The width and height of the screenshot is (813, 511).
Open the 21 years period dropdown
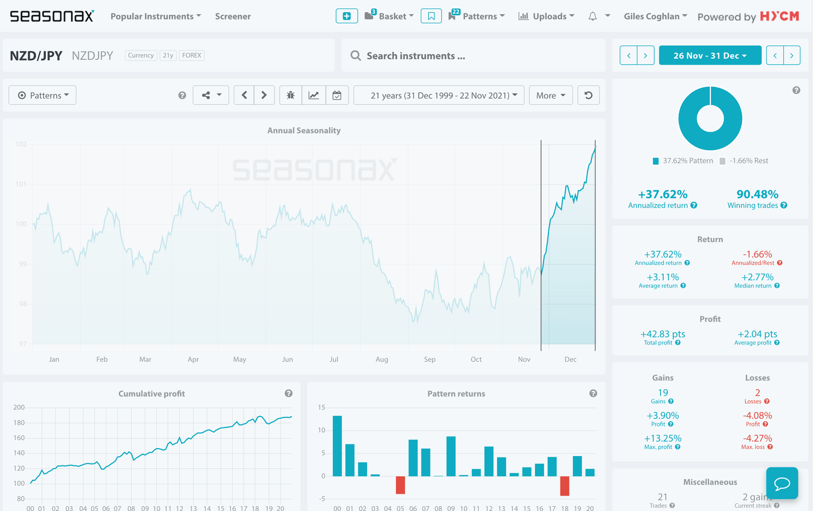[439, 95]
